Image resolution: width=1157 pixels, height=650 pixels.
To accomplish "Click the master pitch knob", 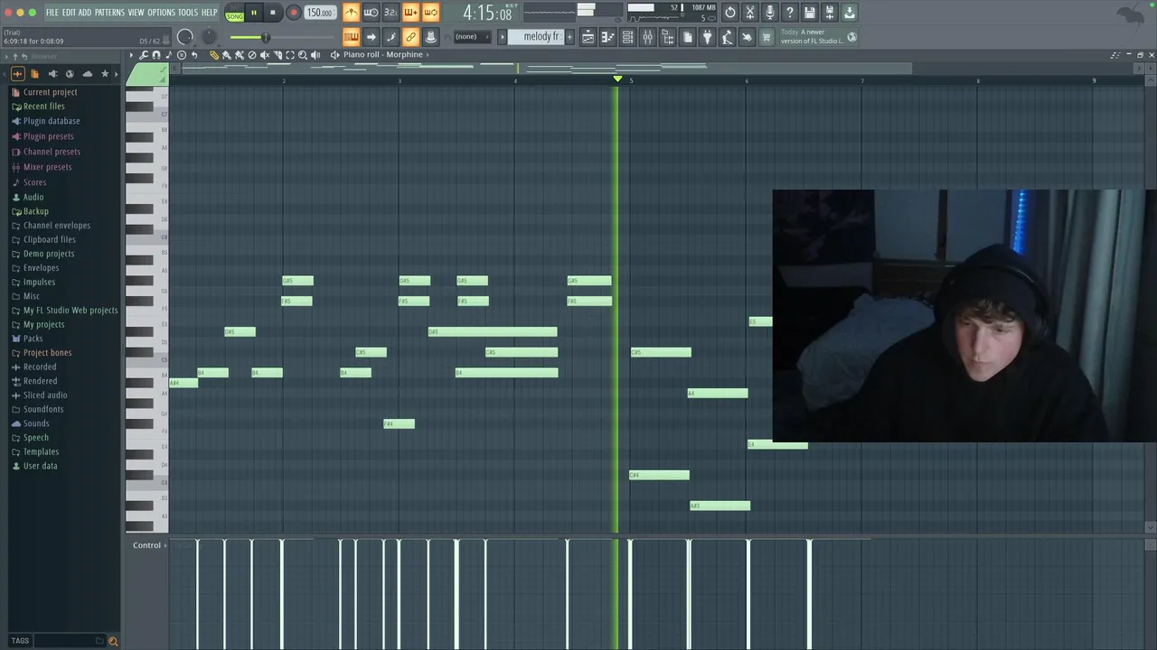I will click(209, 37).
